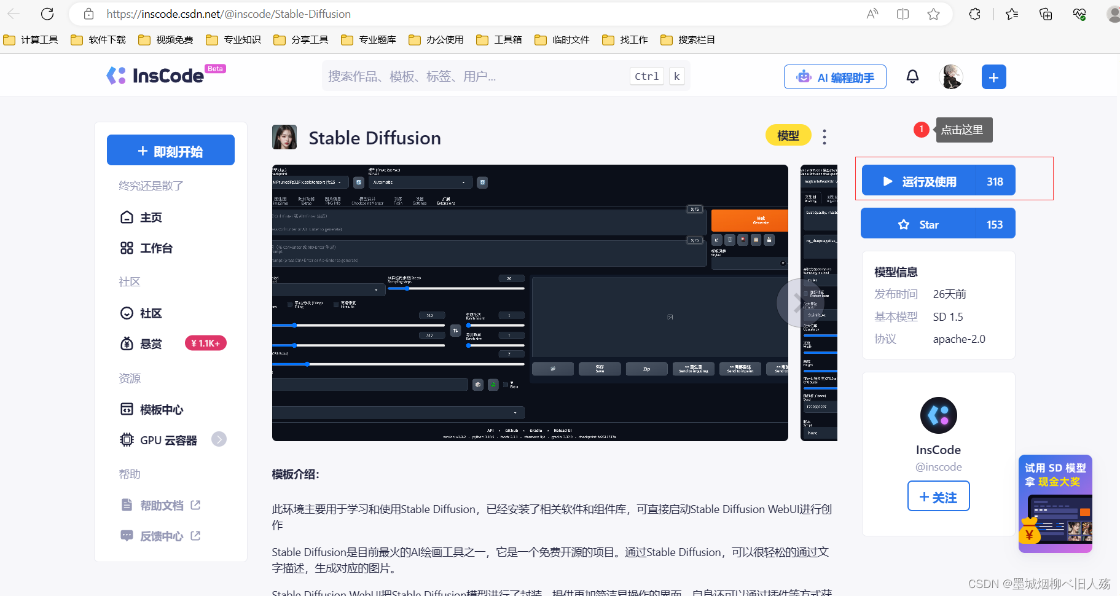Open the 工具箱 bookmark folder
The height and width of the screenshot is (596, 1120).
click(x=499, y=40)
